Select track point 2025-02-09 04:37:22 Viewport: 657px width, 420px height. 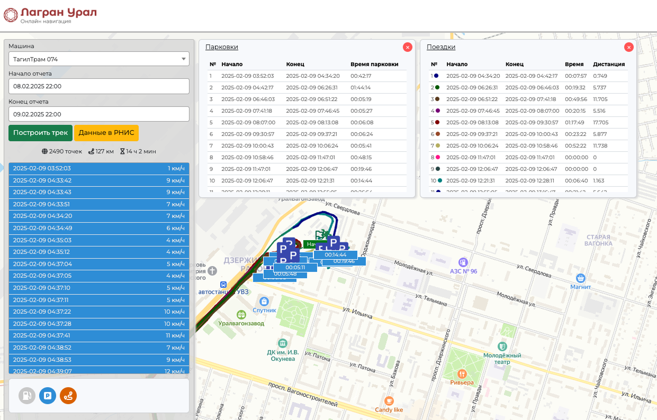click(x=99, y=312)
